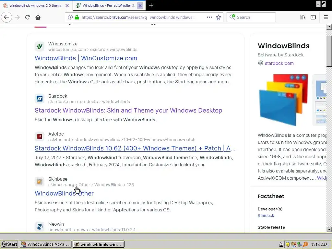Open 'Stardock WindowBlinds 10.62' Ask4pc result
Image resolution: width=332 pixels, height=249 pixels.
(135, 148)
